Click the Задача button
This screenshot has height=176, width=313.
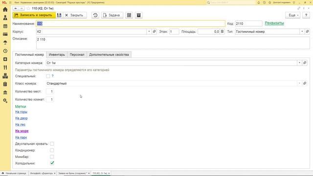point(112,15)
